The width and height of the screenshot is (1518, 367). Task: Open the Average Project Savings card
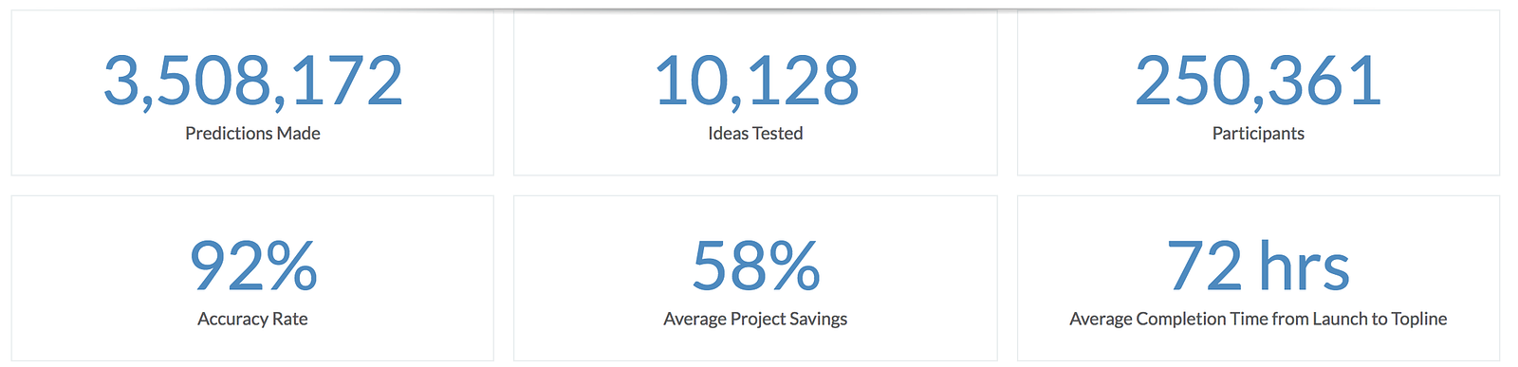pos(755,278)
